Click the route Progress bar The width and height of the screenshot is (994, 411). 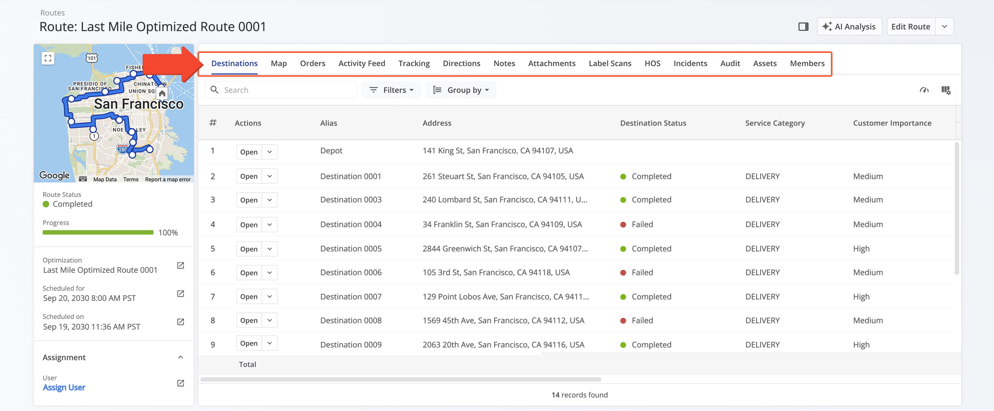[98, 232]
